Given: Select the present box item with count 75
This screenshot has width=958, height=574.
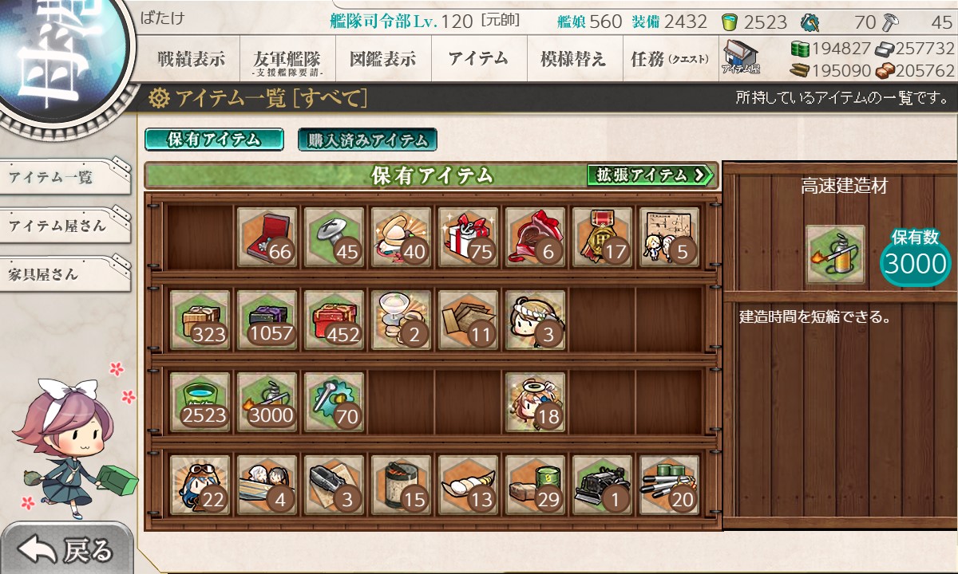Looking at the screenshot, I should (469, 237).
